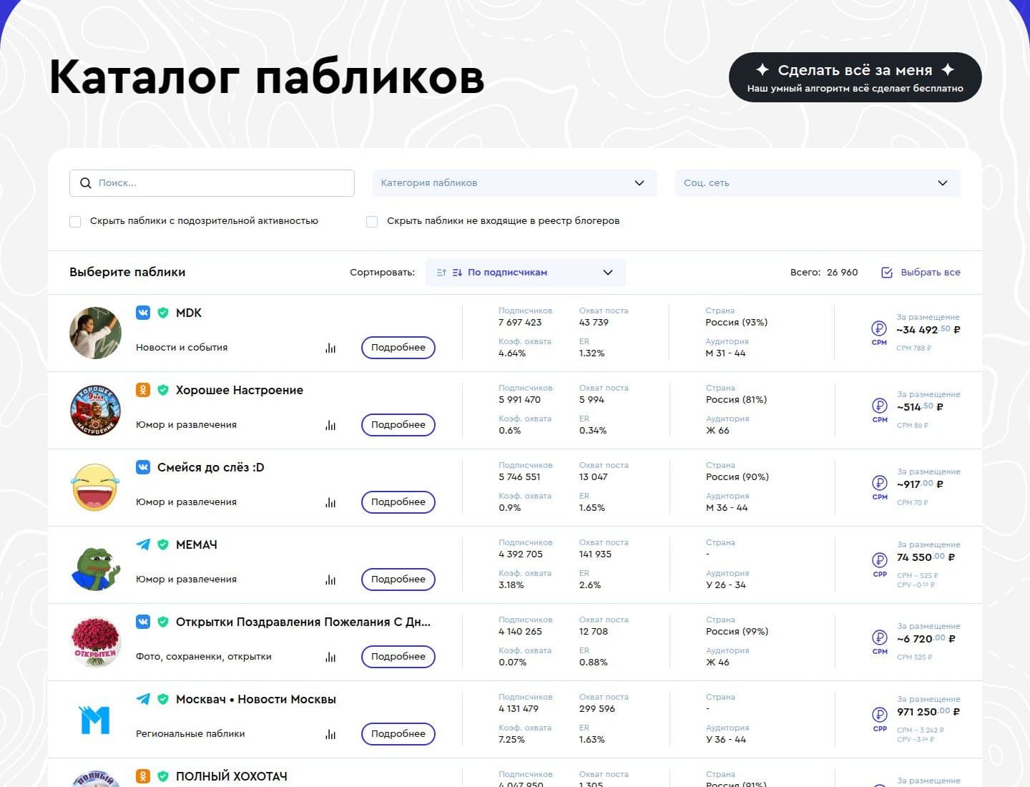Click the ~34 492 ₽ placement price

point(928,330)
